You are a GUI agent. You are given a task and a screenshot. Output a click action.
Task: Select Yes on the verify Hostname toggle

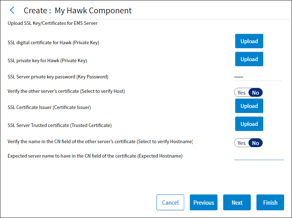(x=241, y=143)
